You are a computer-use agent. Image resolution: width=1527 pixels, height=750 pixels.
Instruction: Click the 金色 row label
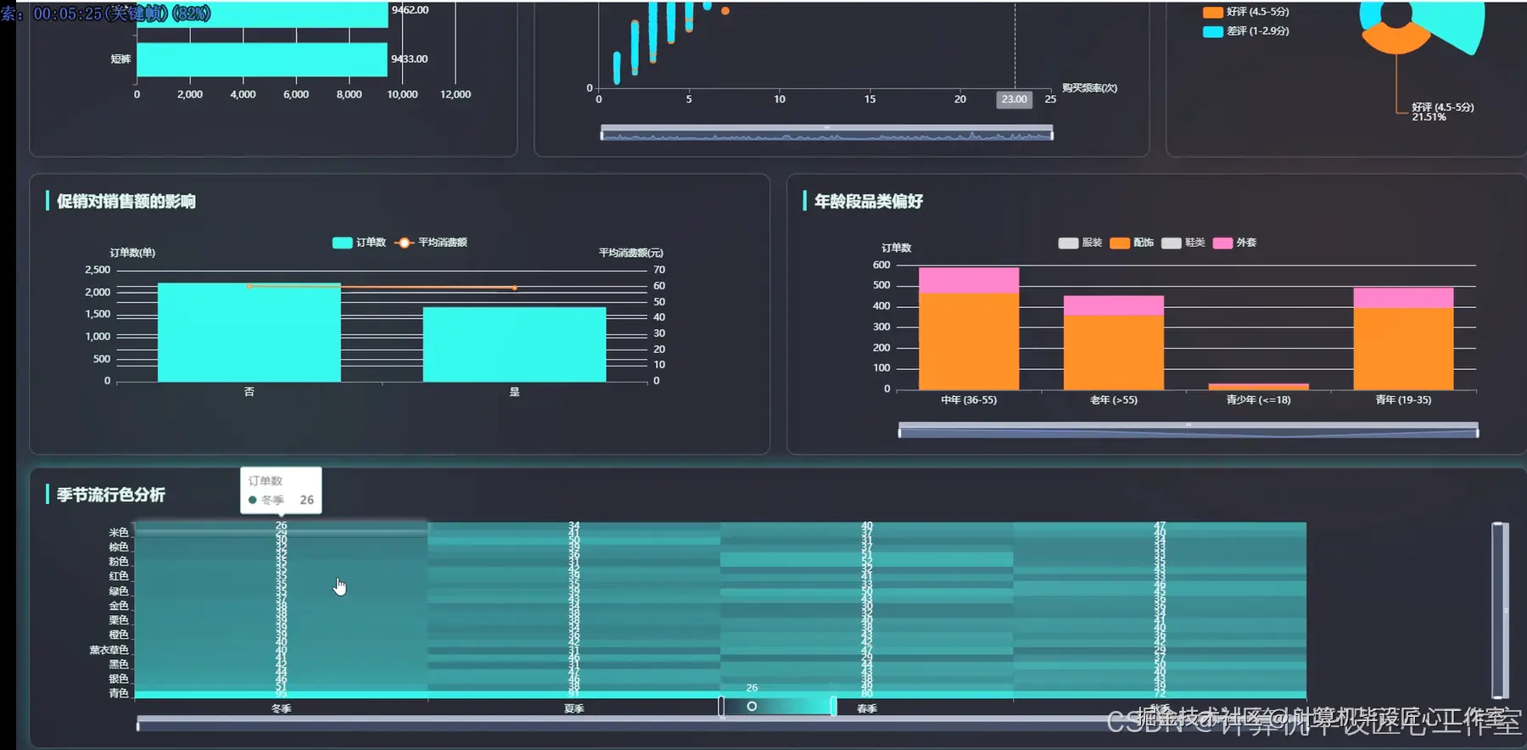[119, 606]
